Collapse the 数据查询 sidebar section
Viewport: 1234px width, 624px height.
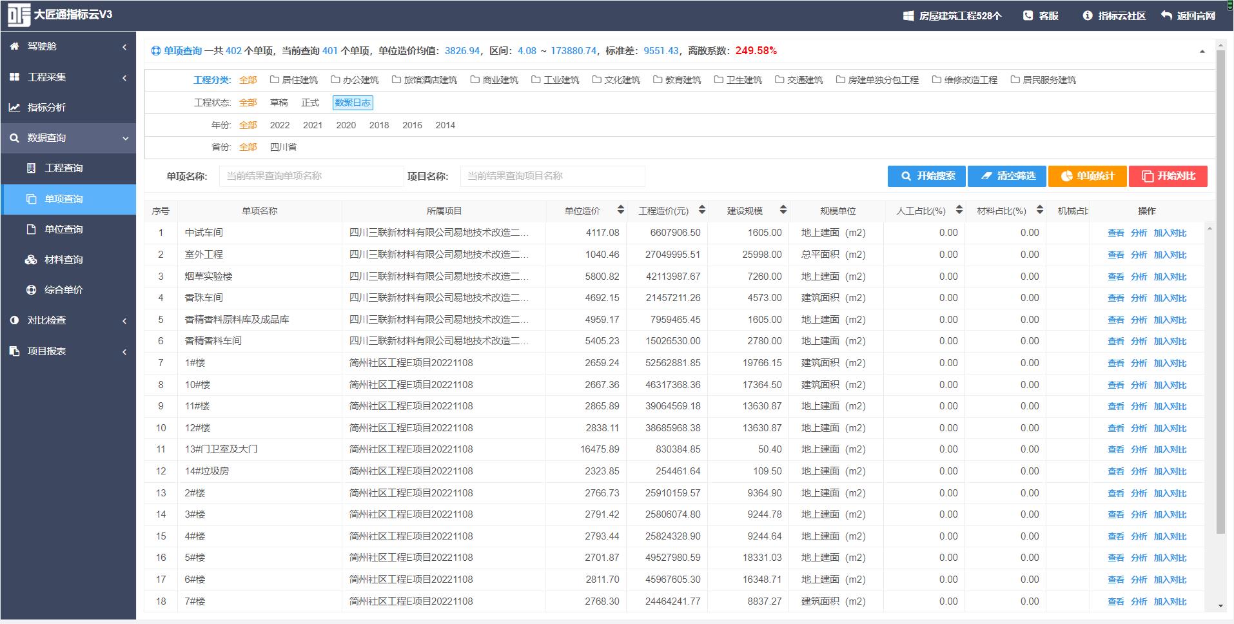pyautogui.click(x=68, y=138)
